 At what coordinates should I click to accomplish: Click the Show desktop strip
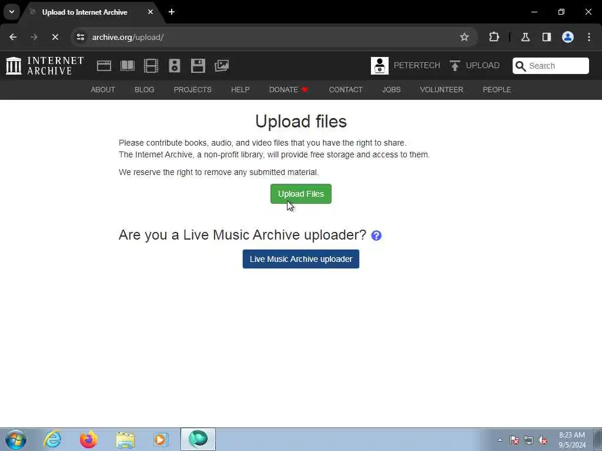coord(597,439)
